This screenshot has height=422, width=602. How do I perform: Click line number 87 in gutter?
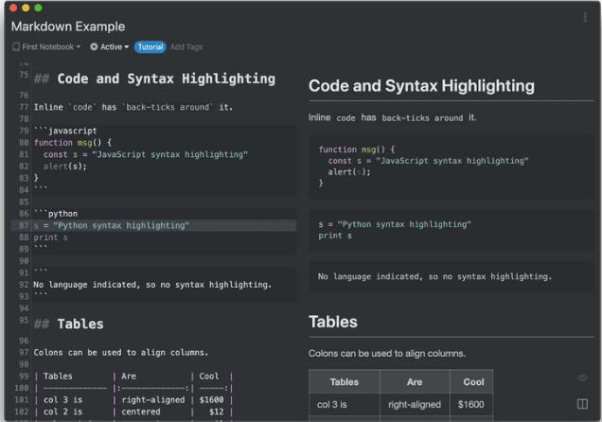click(x=24, y=225)
